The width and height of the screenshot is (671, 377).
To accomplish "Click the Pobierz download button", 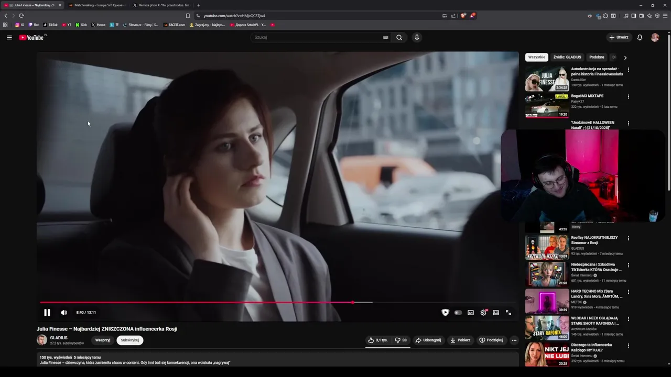I will [460, 340].
